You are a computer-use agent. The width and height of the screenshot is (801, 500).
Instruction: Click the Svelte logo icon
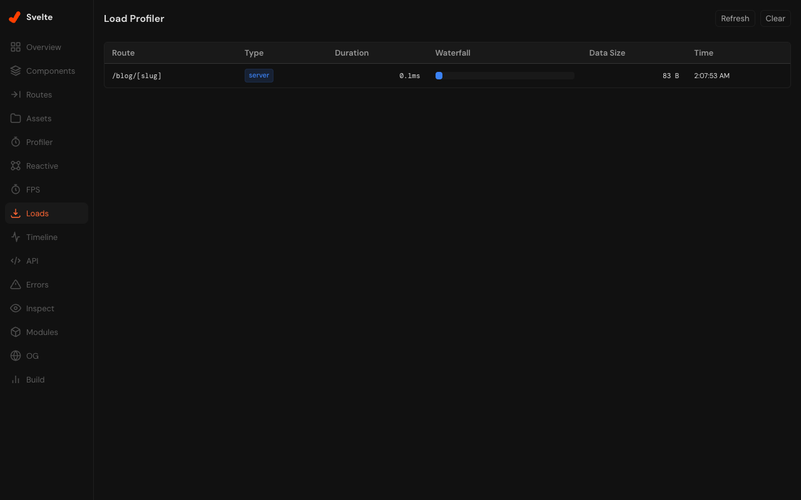tap(14, 17)
